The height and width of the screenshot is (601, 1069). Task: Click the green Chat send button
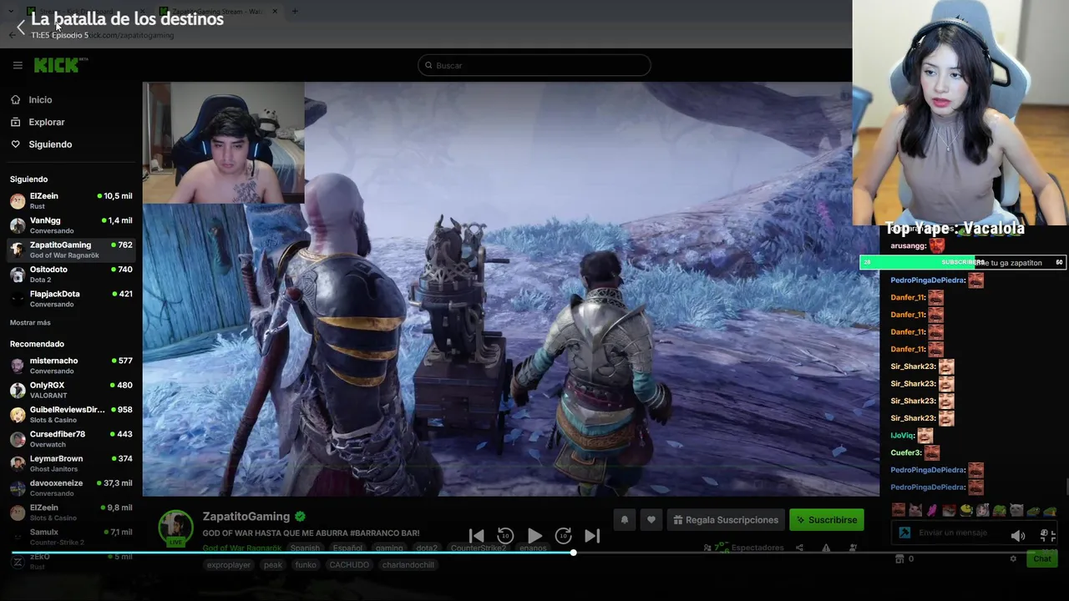[x=1042, y=558]
